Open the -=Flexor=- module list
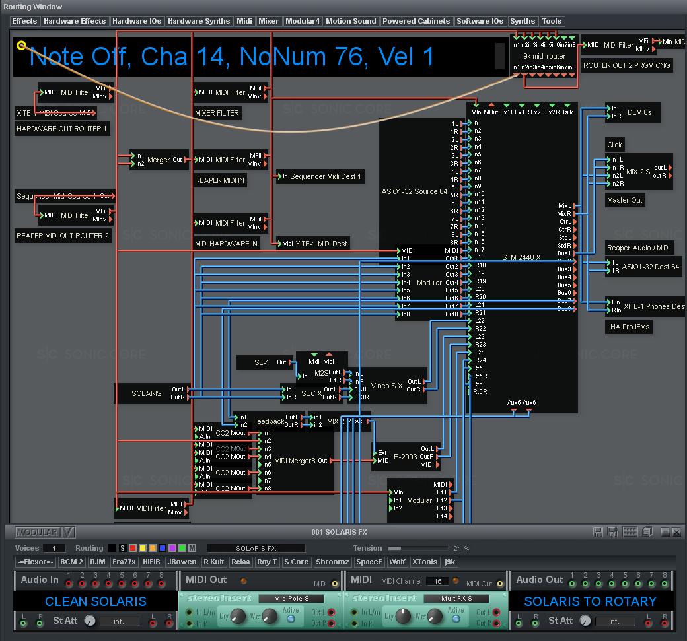The width and height of the screenshot is (687, 641). click(x=36, y=562)
